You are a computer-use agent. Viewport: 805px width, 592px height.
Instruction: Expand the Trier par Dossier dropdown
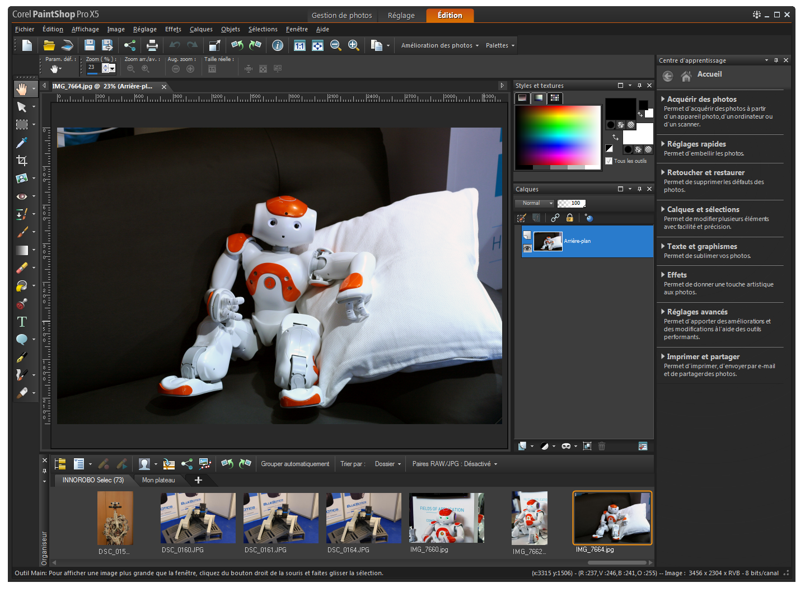pos(387,464)
